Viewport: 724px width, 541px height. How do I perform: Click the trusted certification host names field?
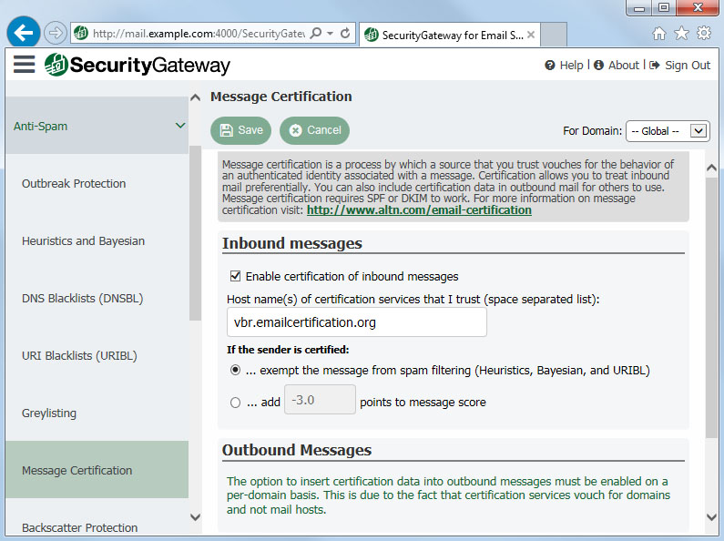tap(356, 322)
